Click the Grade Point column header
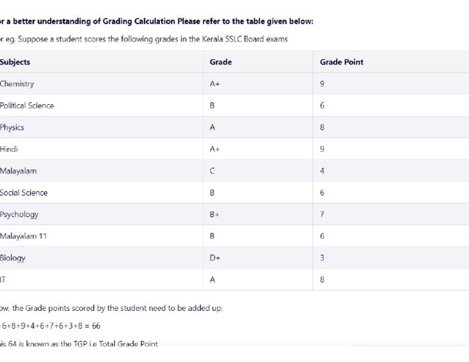The height and width of the screenshot is (362, 469). point(341,62)
